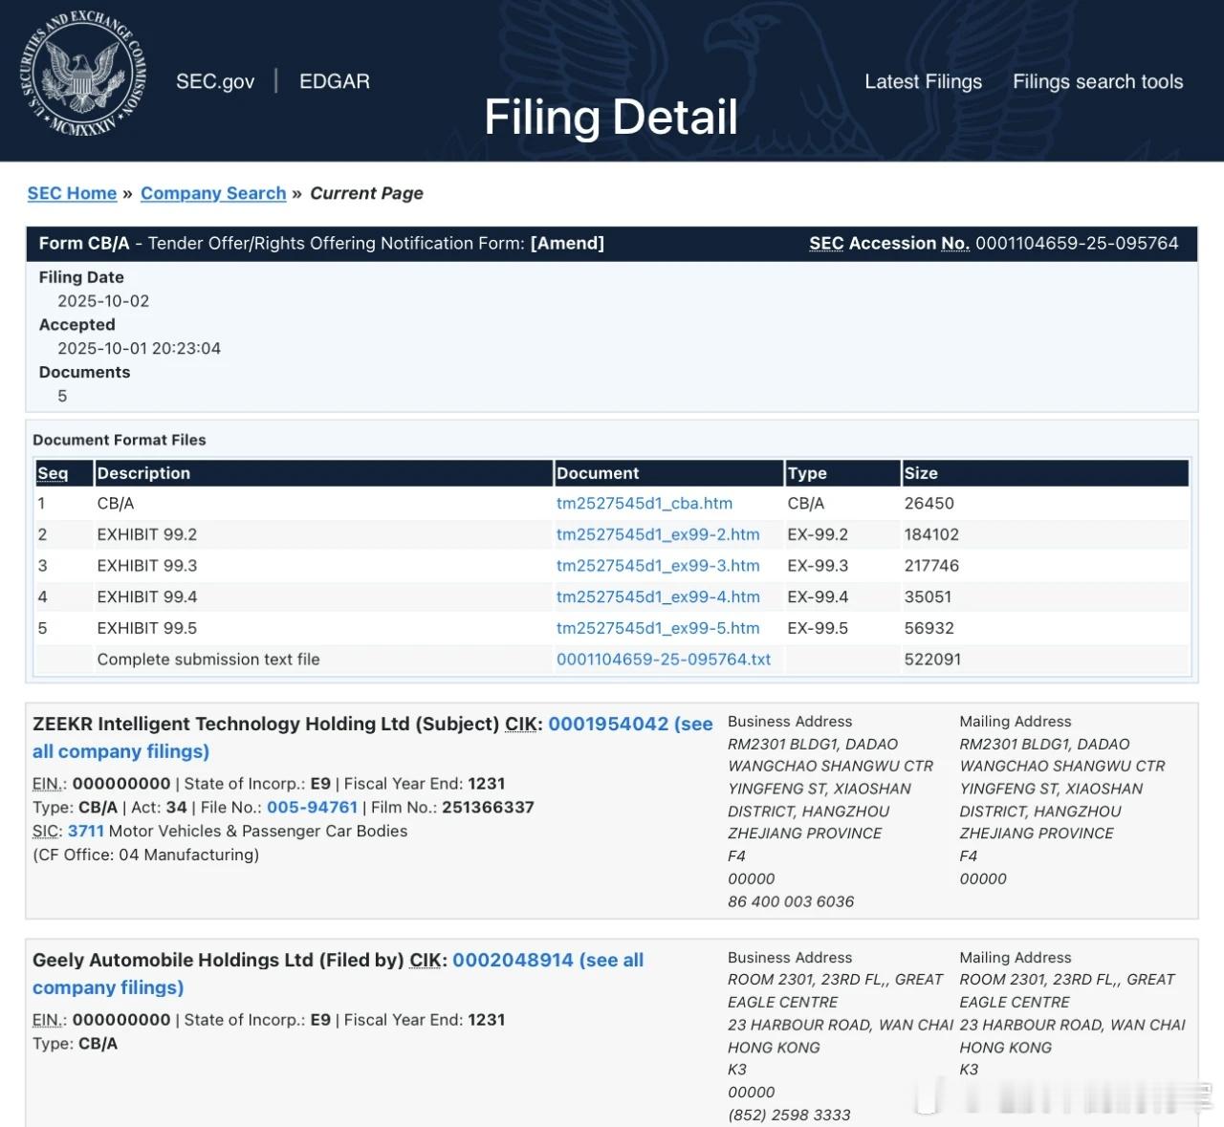Click Film No. value 251366337

tap(488, 807)
